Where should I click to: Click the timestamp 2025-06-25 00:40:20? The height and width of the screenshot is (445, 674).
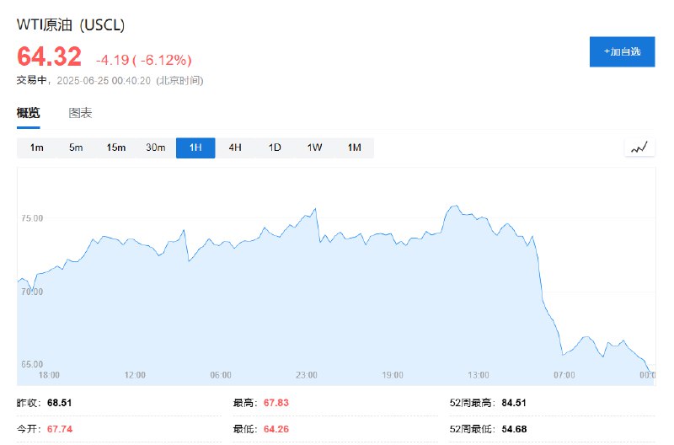(x=104, y=81)
